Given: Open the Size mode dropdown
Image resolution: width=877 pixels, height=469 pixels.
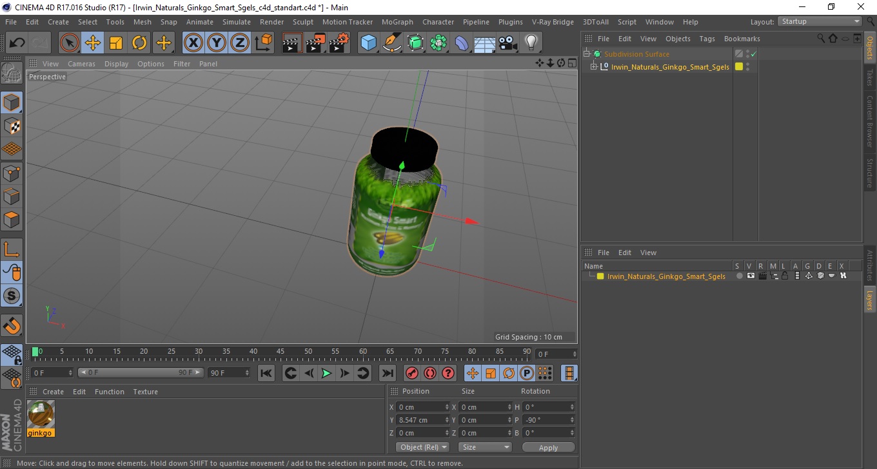Looking at the screenshot, I should tap(485, 447).
